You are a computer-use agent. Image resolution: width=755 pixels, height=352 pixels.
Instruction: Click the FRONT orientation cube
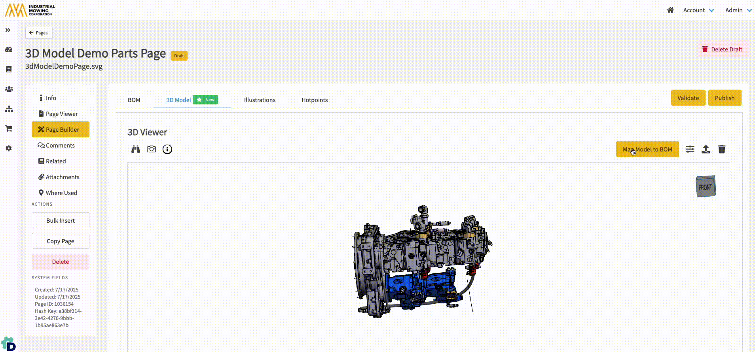coord(706,187)
